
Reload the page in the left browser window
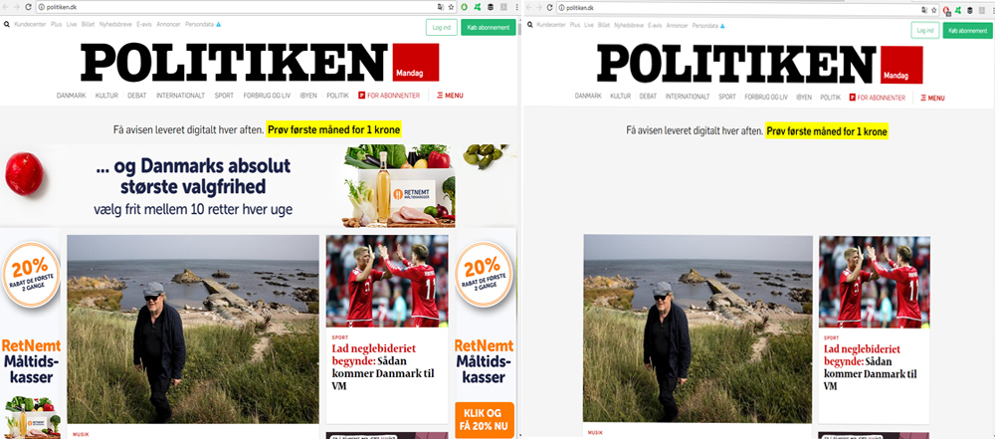click(28, 6)
